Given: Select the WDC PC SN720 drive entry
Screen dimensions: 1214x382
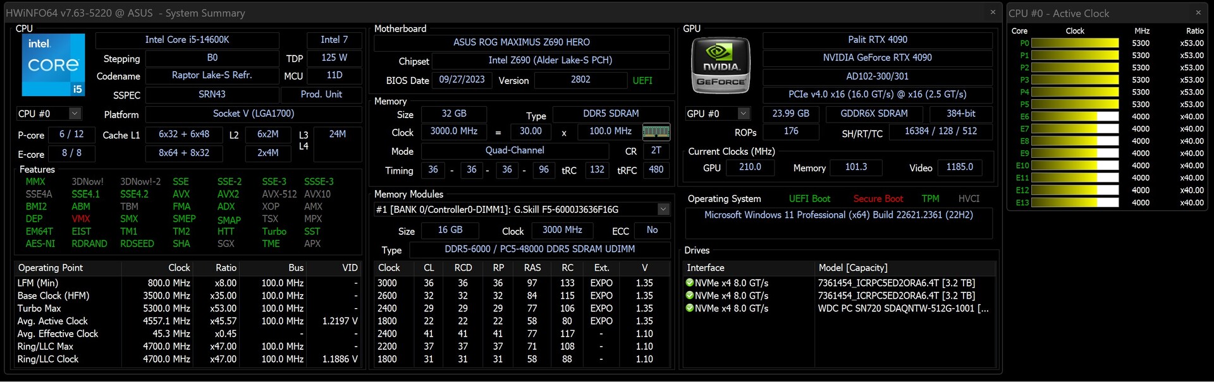Looking at the screenshot, I should [902, 308].
